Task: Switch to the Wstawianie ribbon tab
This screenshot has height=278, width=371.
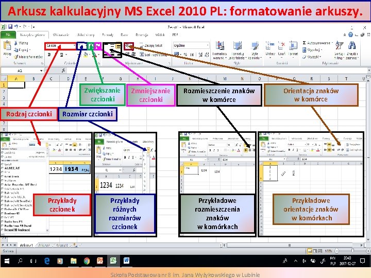Action: 61,35
